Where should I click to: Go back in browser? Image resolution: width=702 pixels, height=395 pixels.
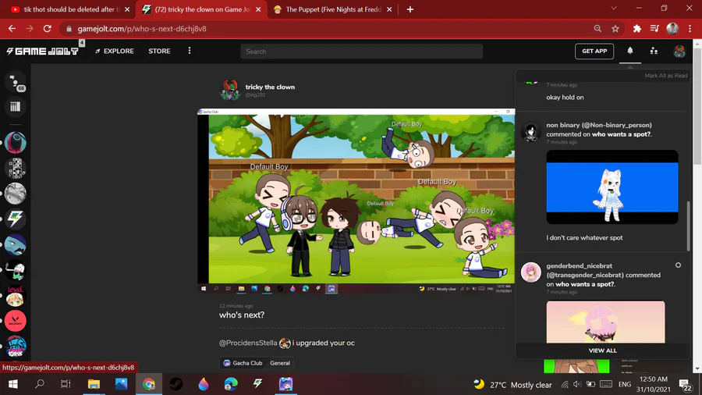[x=12, y=29]
